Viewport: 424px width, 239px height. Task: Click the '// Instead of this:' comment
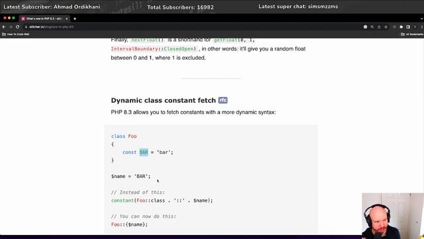(x=138, y=193)
